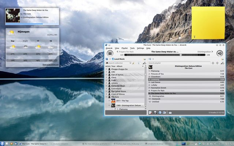Open the KDE application launcher
The height and width of the screenshot is (146, 234).
2,143
